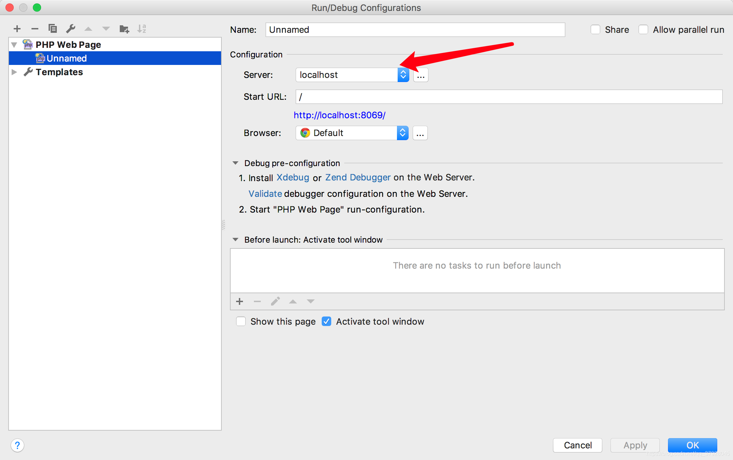The image size is (733, 460).
Task: Remove the selected configuration with minus icon
Action: pos(35,29)
